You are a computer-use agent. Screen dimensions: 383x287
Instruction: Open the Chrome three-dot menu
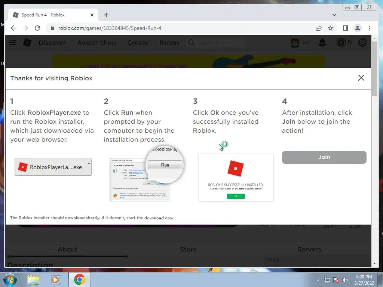[370, 28]
